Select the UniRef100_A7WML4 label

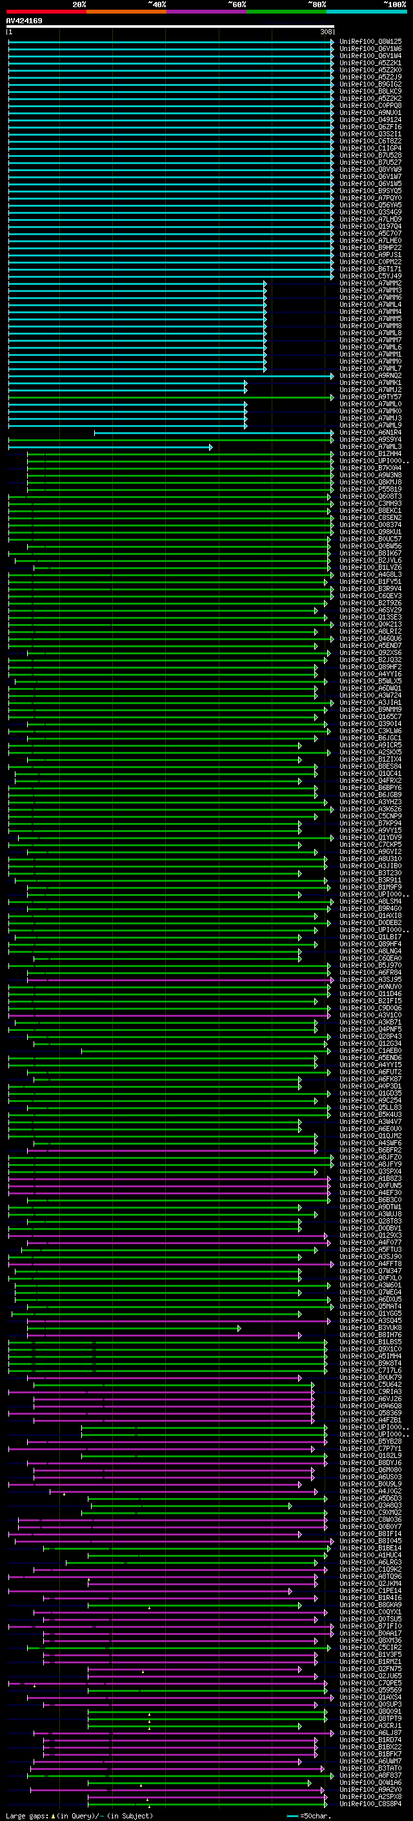pyautogui.click(x=370, y=305)
